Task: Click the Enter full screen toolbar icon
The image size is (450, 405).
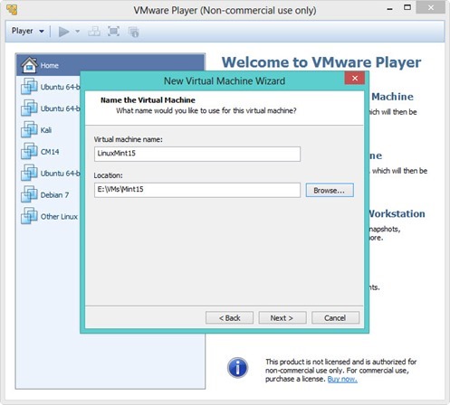Action: [x=113, y=32]
